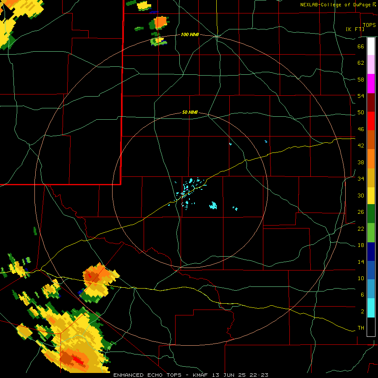Click the legend value 42
The height and width of the screenshot is (378, 378).
pos(361,146)
